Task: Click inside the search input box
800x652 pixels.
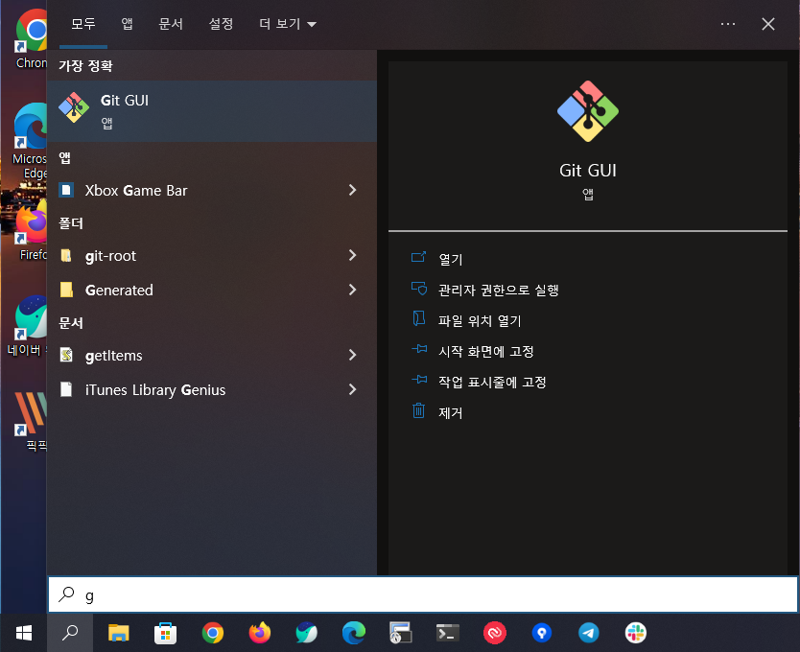Action: [x=423, y=594]
